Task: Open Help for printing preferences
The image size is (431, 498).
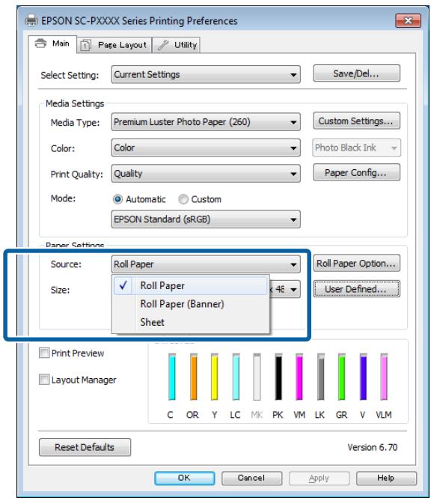Action: 386,478
